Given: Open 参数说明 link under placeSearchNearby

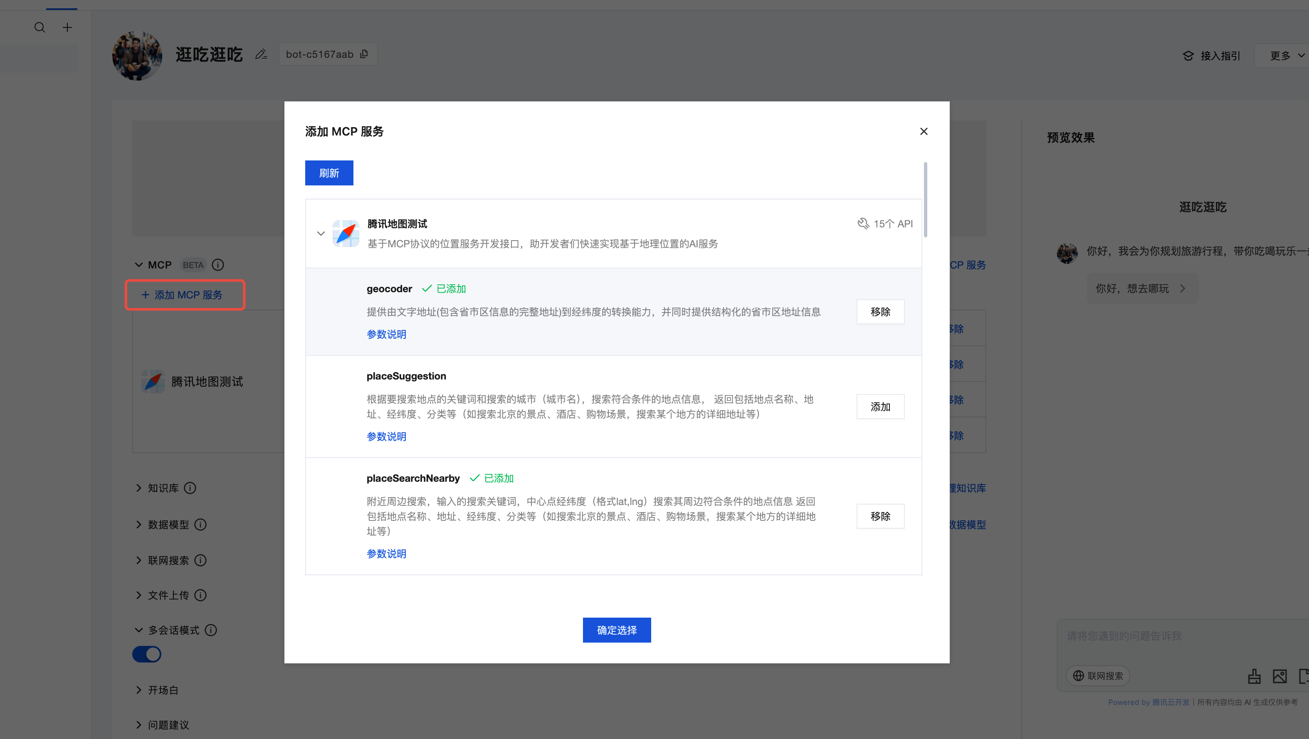Looking at the screenshot, I should pyautogui.click(x=386, y=554).
